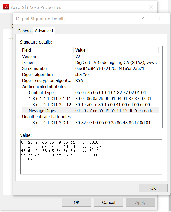Click the DigiCert EV Code Signing CA value
This screenshot has height=212, width=171.
coord(116,62)
